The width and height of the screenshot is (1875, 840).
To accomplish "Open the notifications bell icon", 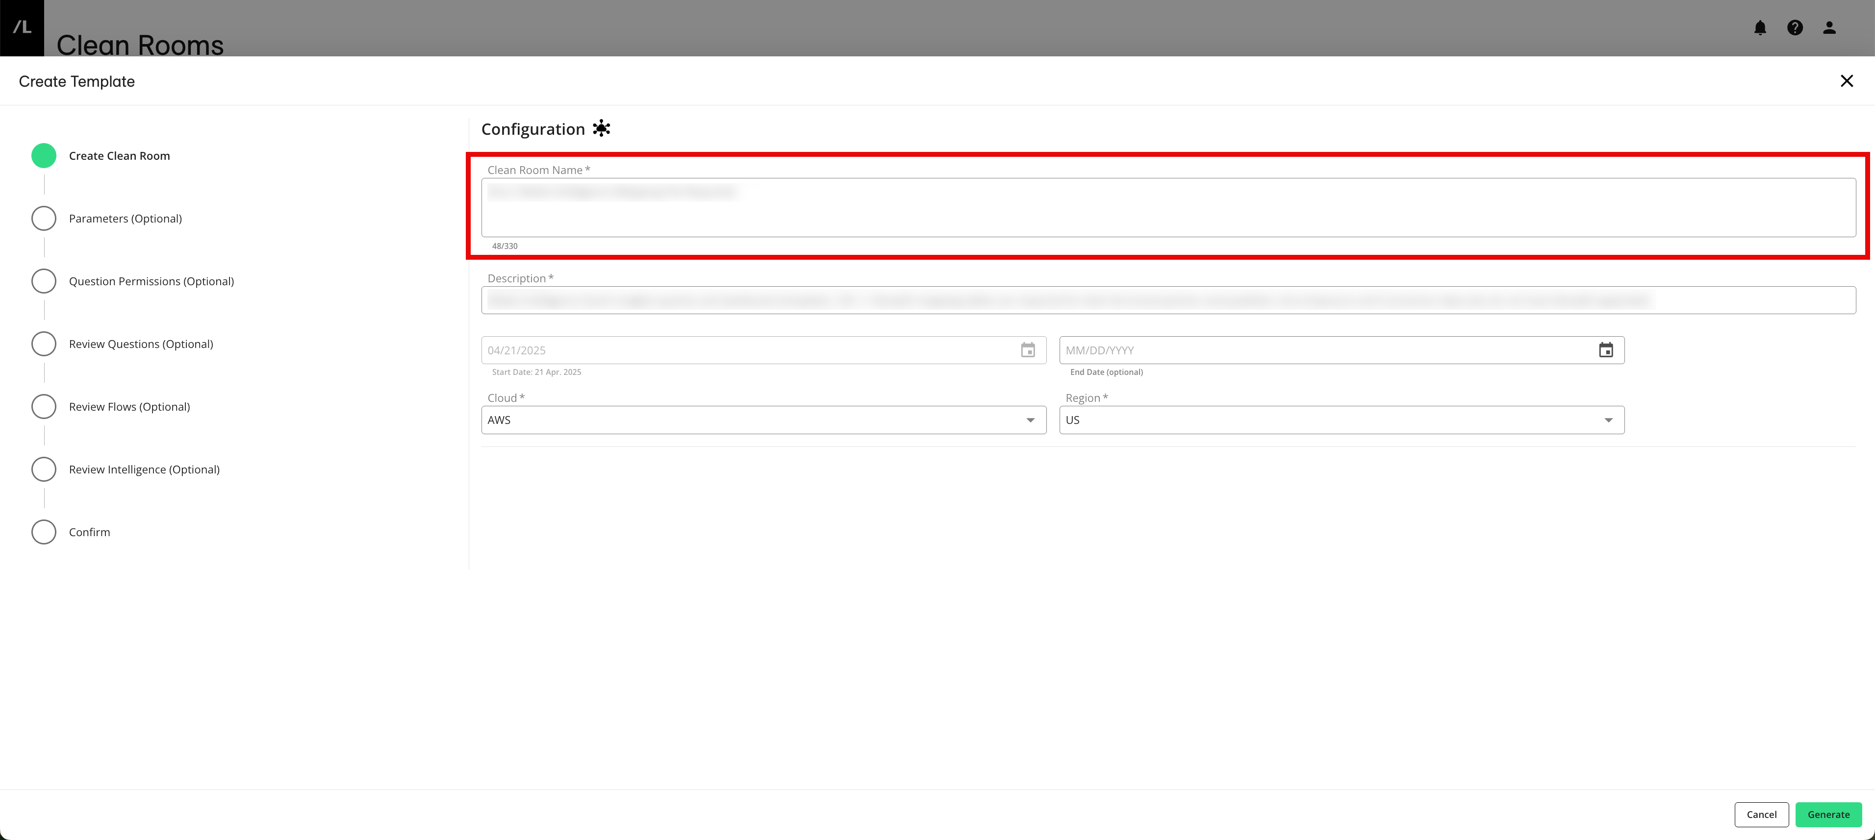I will tap(1761, 27).
